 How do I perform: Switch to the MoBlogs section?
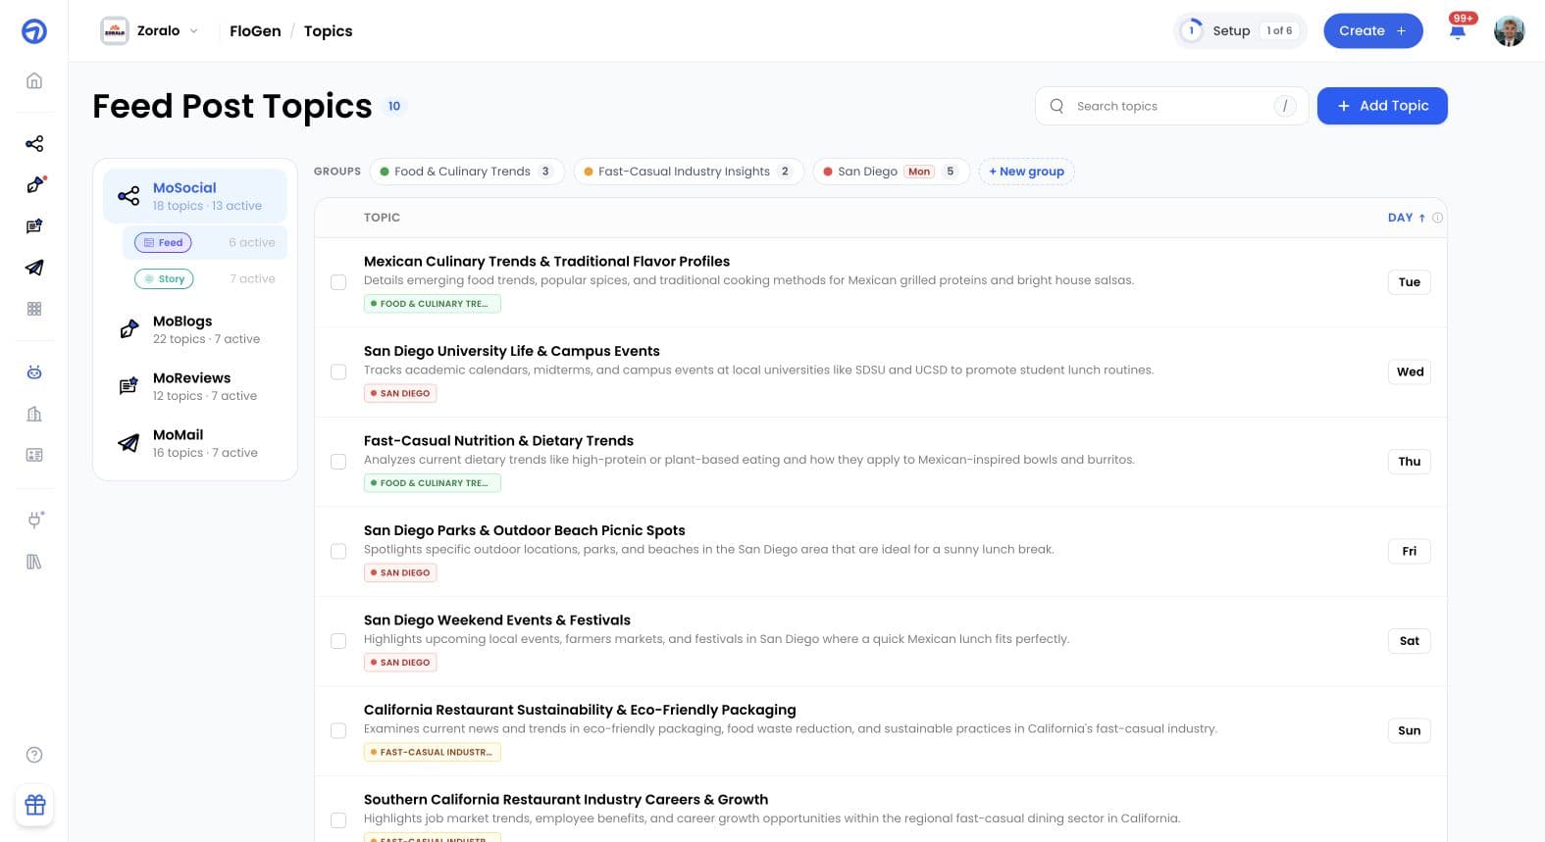pos(195,329)
